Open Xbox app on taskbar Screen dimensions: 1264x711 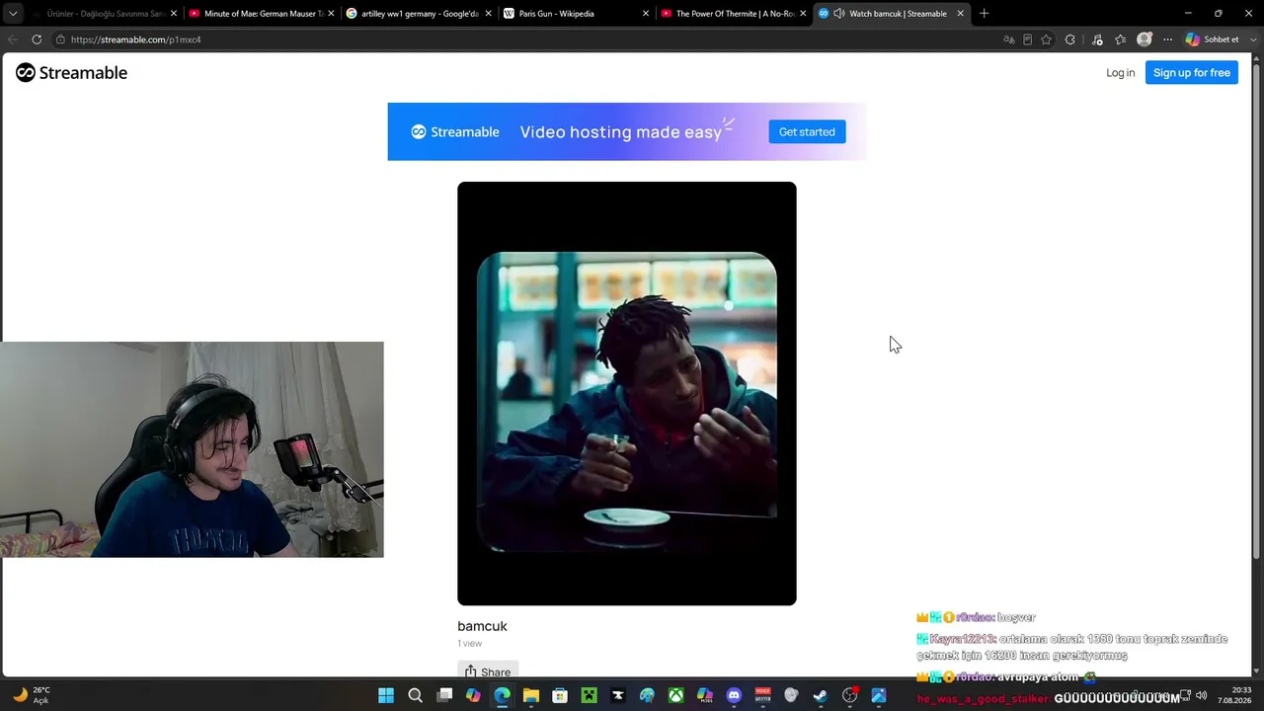coord(675,696)
